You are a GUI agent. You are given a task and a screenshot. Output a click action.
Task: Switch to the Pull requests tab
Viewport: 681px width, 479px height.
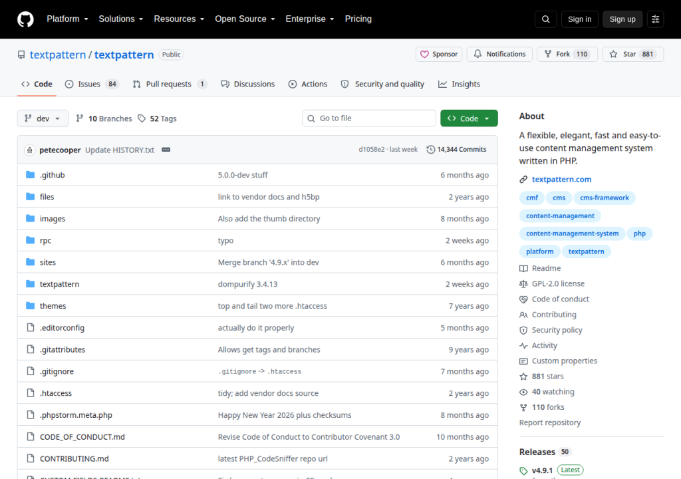tap(170, 84)
